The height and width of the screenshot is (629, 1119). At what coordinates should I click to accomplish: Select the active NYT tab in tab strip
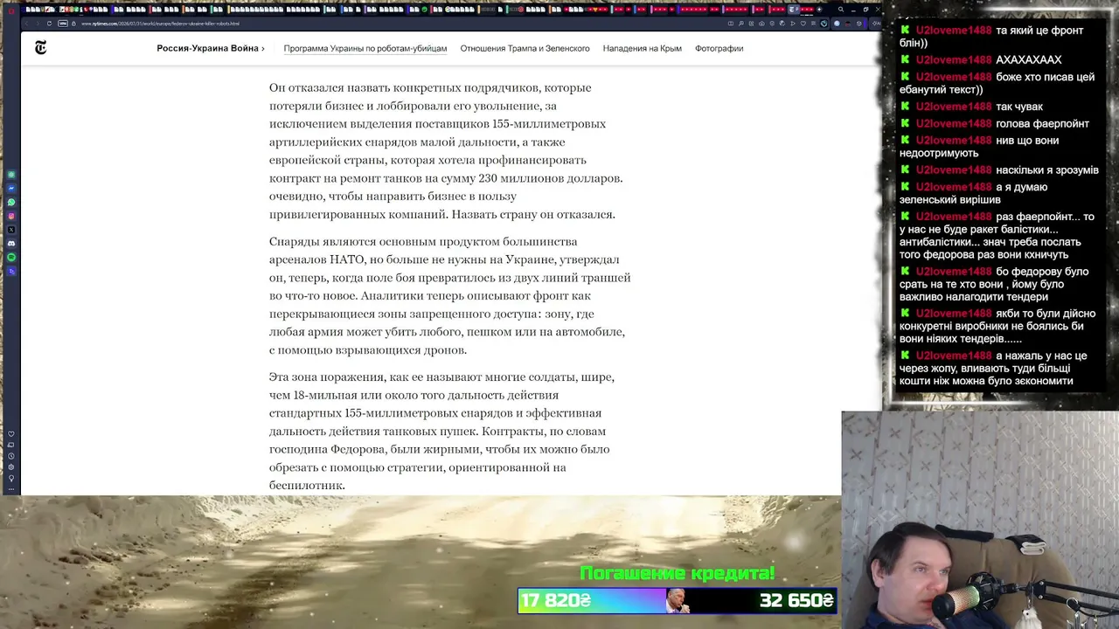(x=795, y=10)
